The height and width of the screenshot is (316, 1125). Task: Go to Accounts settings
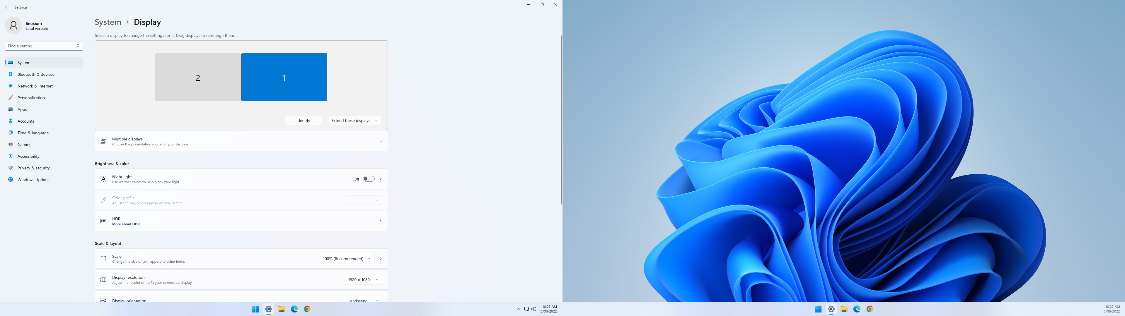click(x=44, y=121)
